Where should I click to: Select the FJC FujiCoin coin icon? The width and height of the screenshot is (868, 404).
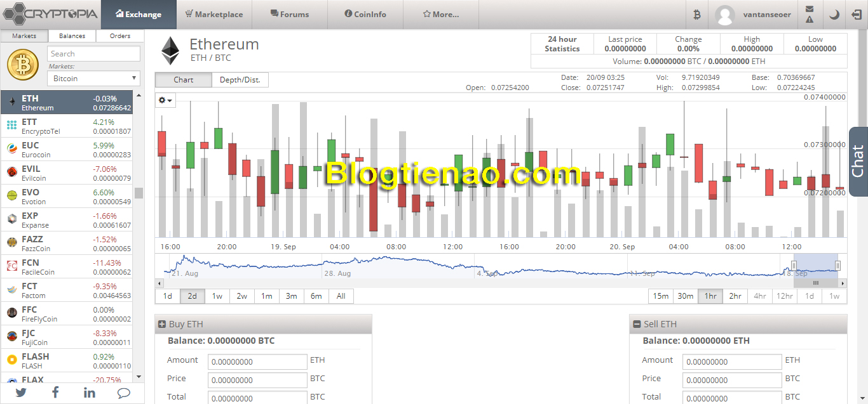[11, 337]
